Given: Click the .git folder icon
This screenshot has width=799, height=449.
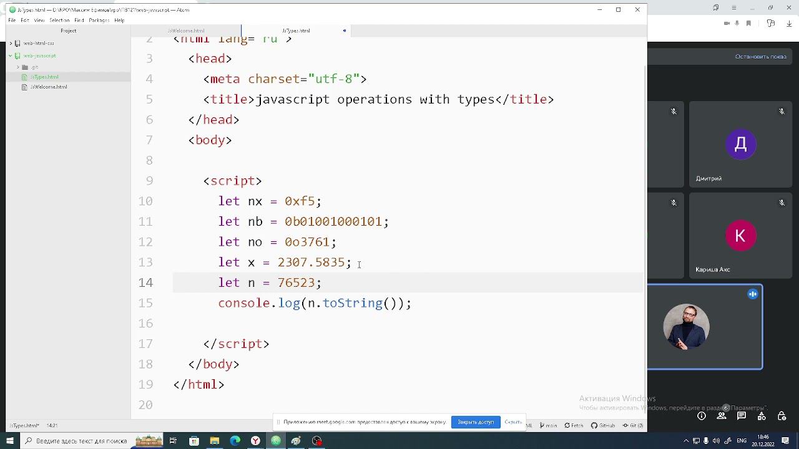Looking at the screenshot, I should (25, 67).
